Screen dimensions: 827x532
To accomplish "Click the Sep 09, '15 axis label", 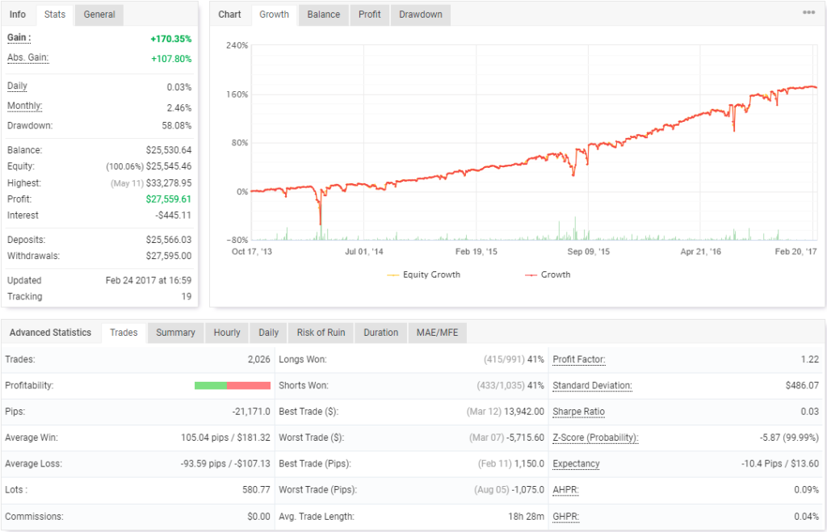I will click(588, 252).
